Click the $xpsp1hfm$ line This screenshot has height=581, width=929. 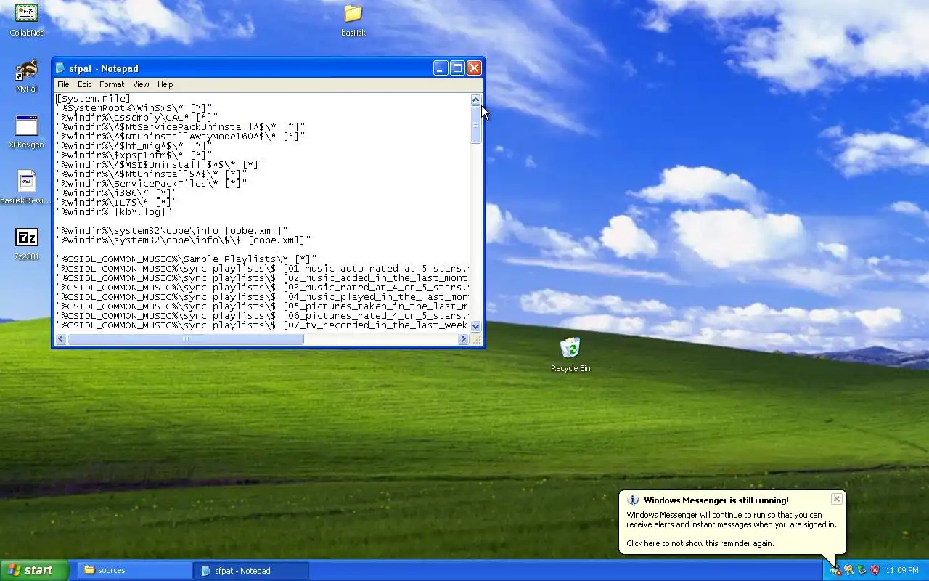134,155
